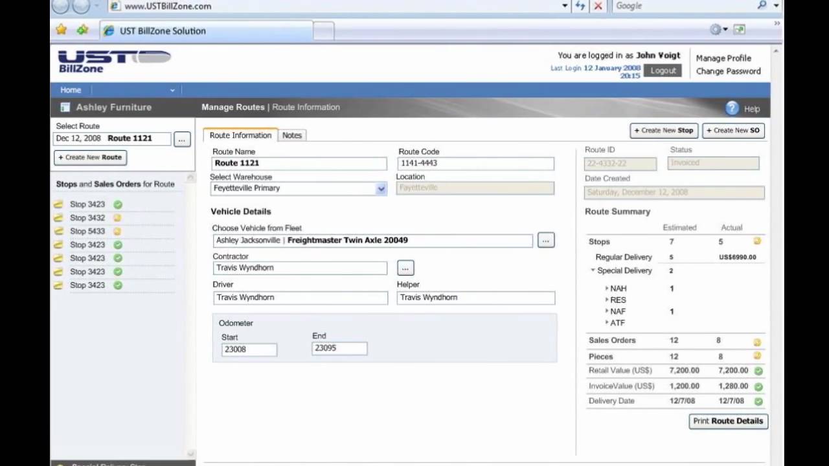Viewport: 829px width, 466px height.
Task: Collapse the Special Delivery section
Action: (x=593, y=271)
